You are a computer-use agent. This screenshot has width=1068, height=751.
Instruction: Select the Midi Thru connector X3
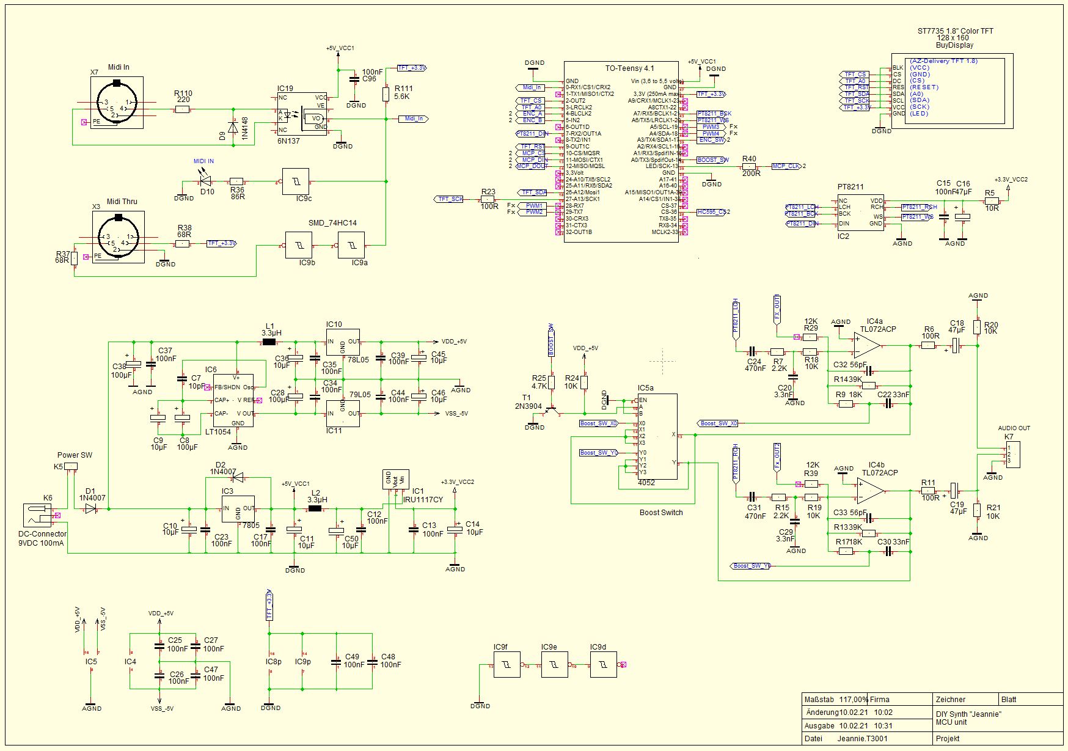coord(118,237)
